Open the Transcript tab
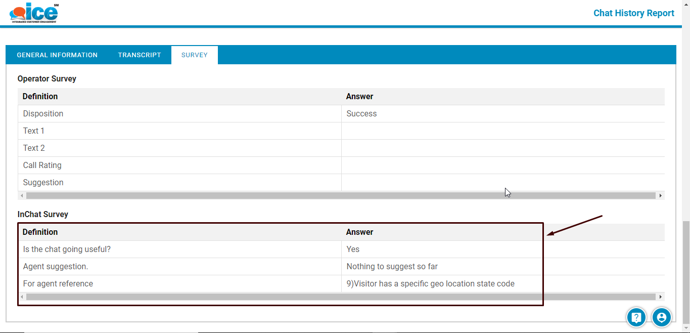The height and width of the screenshot is (333, 690). click(x=140, y=55)
